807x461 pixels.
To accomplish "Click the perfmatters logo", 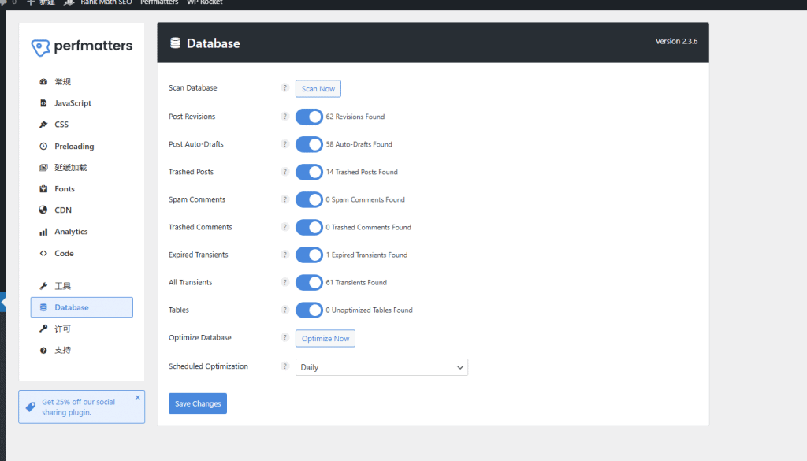I will [81, 46].
